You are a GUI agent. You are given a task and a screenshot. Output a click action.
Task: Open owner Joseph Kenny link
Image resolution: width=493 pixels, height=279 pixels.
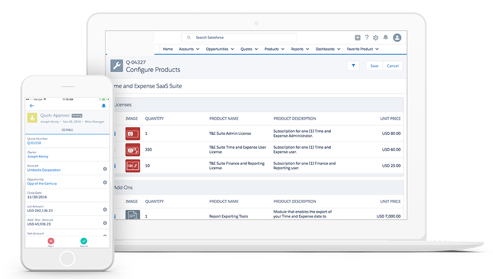click(x=38, y=156)
